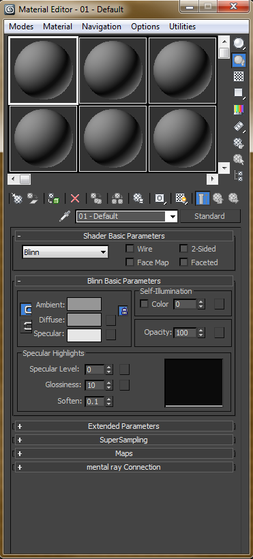Image resolution: width=253 pixels, height=559 pixels.
Task: Tick the Self-Illumination Color checkbox
Action: tap(144, 304)
